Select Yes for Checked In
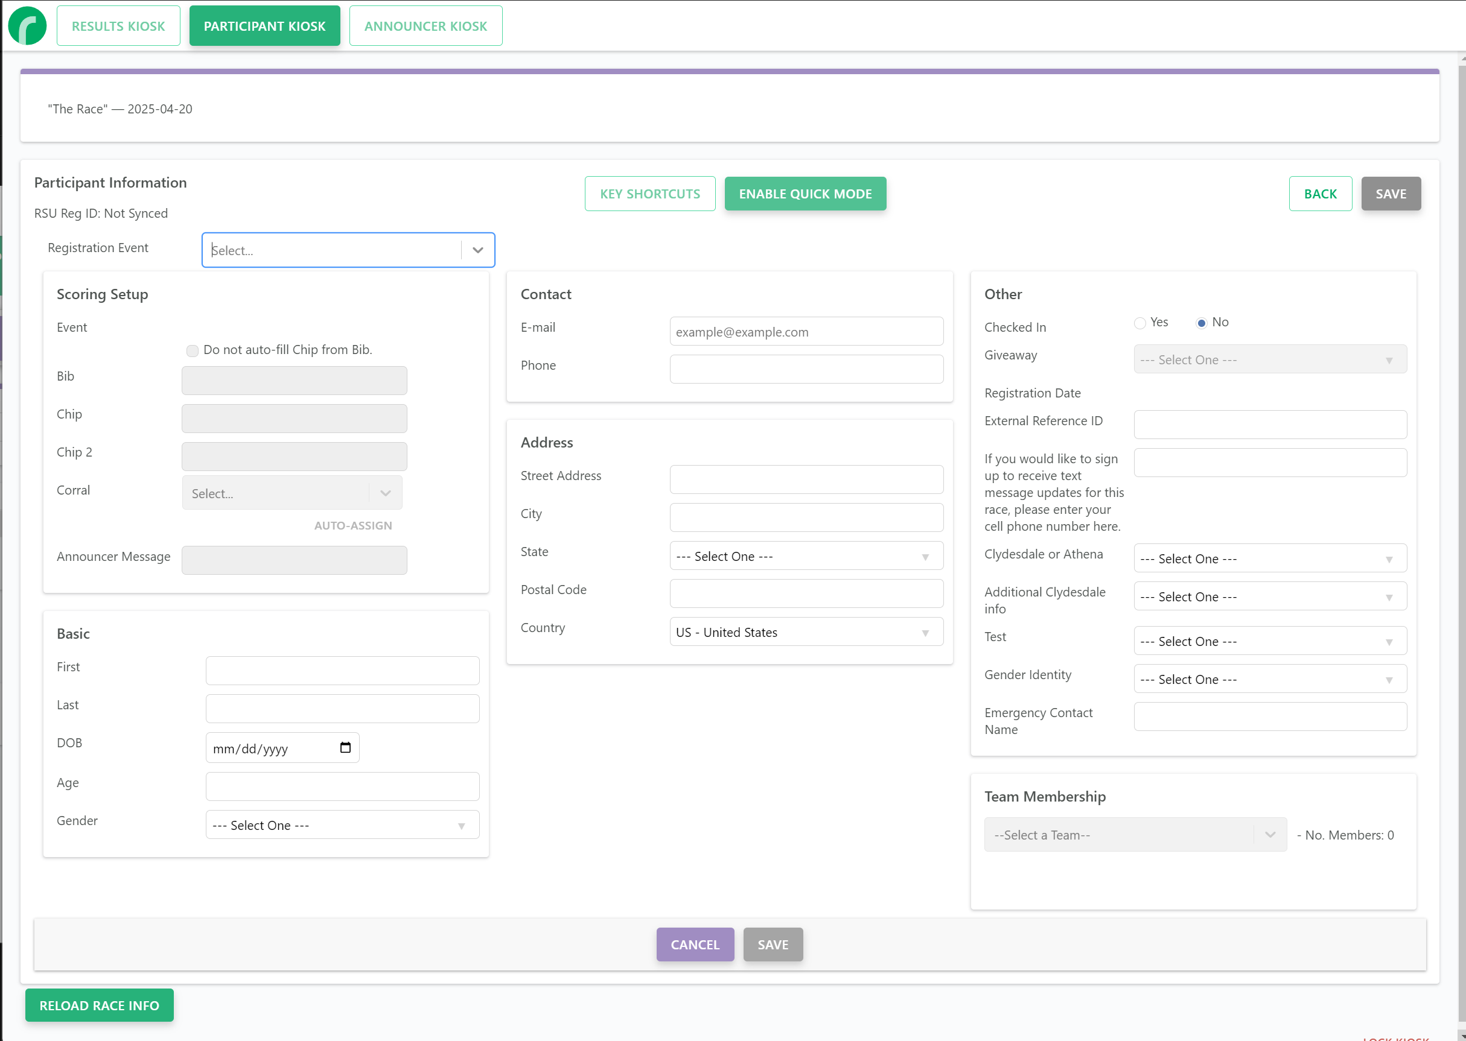This screenshot has width=1466, height=1041. pyautogui.click(x=1139, y=323)
